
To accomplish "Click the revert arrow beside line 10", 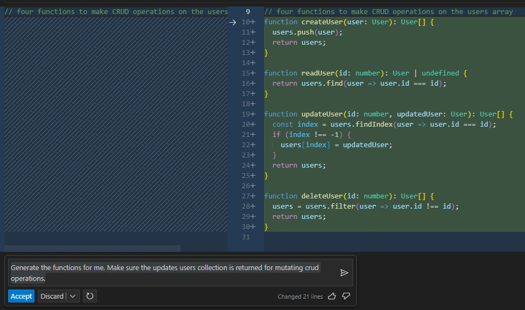I will 232,22.
